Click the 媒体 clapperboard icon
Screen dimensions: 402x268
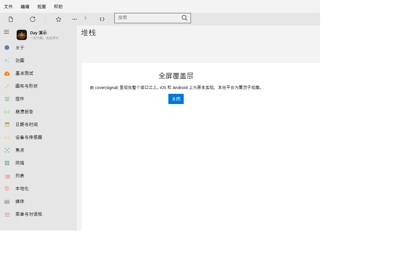tap(7, 201)
